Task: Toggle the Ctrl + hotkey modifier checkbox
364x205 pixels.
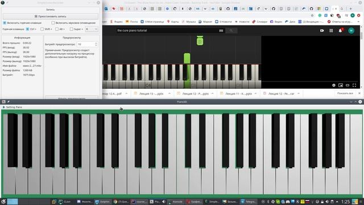Action: [x=28, y=29]
